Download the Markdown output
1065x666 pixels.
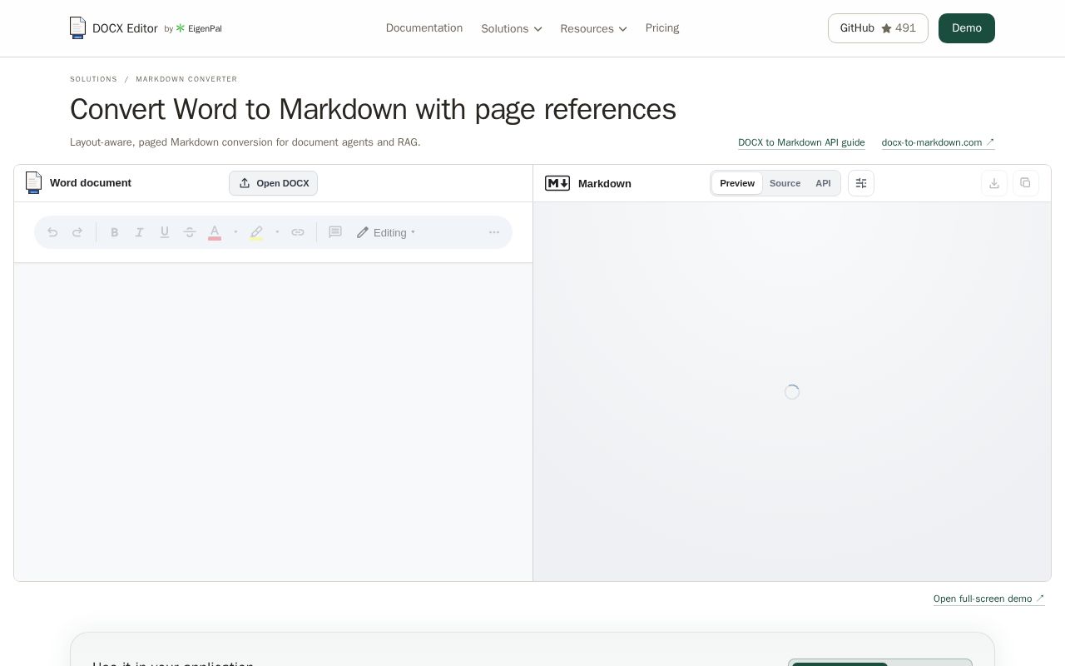coord(994,183)
